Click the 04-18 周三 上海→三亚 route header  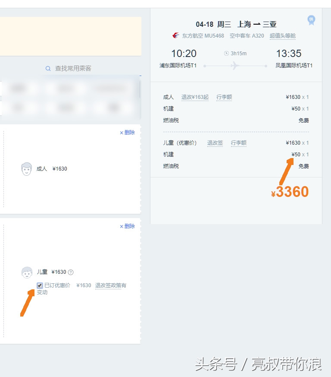236,24
